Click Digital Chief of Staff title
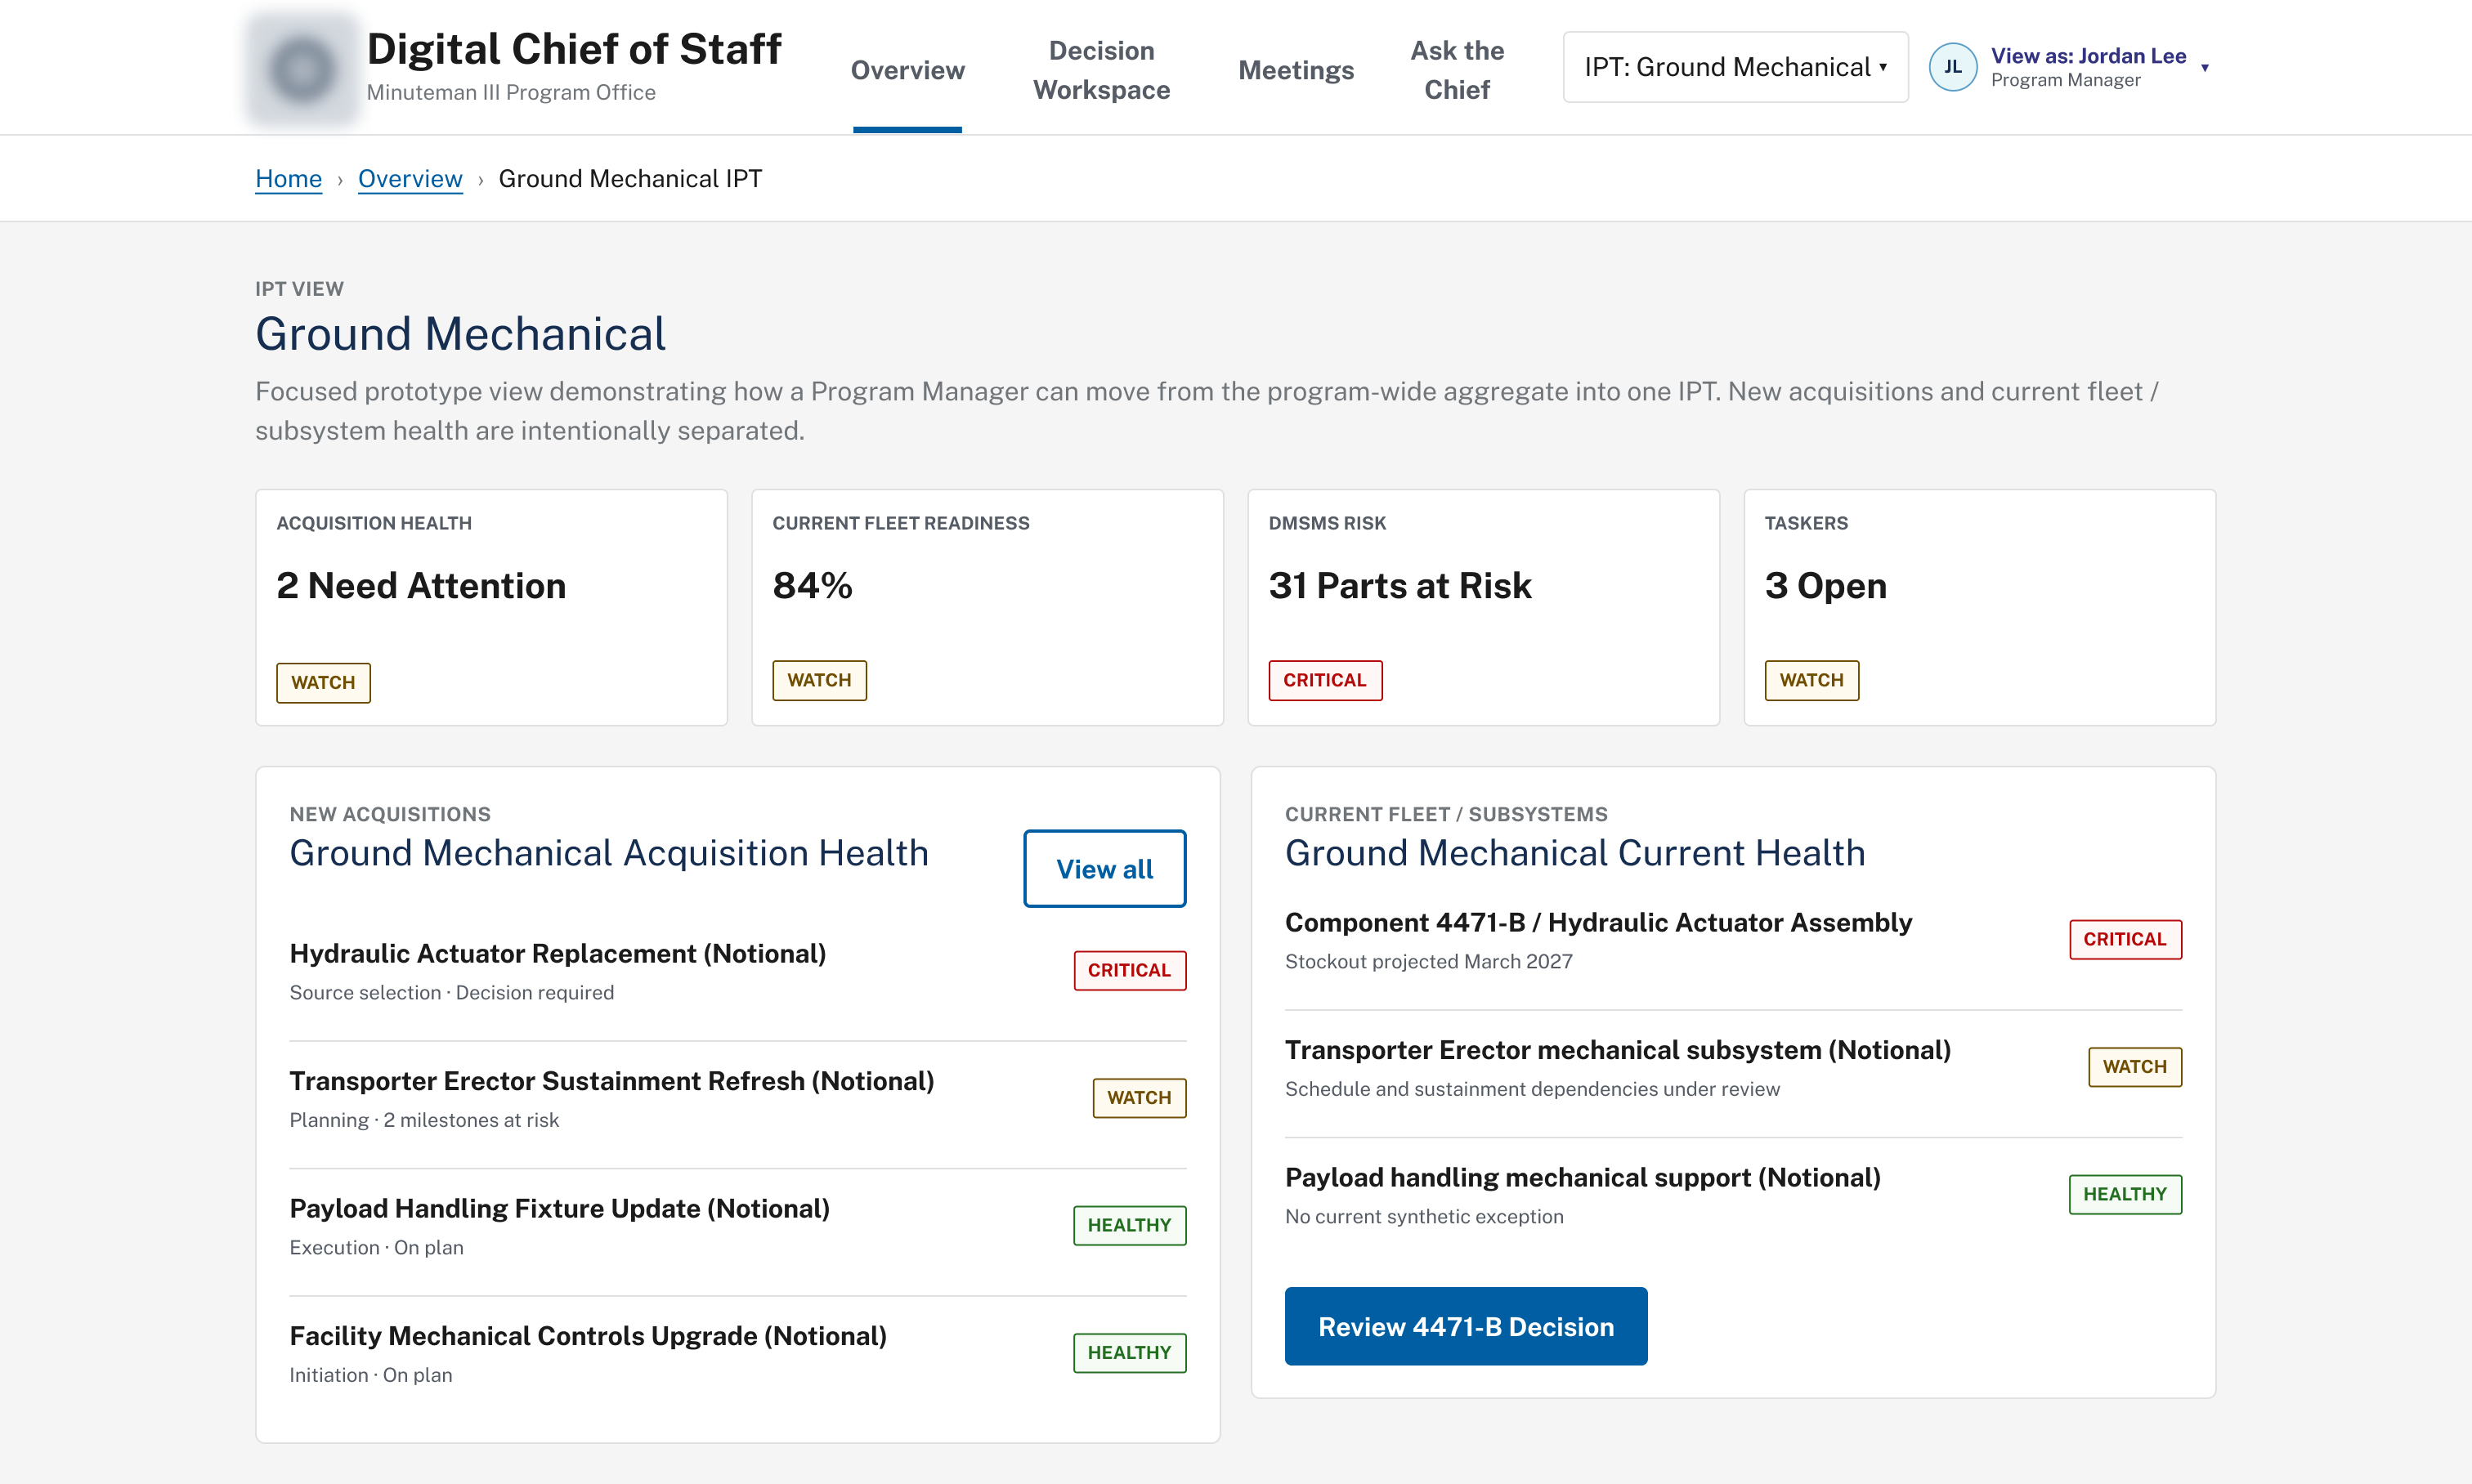This screenshot has width=2472, height=1484. click(x=573, y=49)
